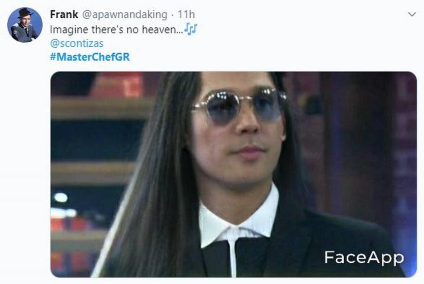The image size is (424, 284).
Task: Open Frank's round profile avatar
Action: coord(25,25)
